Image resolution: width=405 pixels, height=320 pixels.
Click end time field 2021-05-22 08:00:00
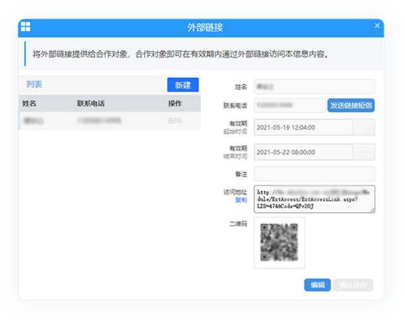coord(303,152)
